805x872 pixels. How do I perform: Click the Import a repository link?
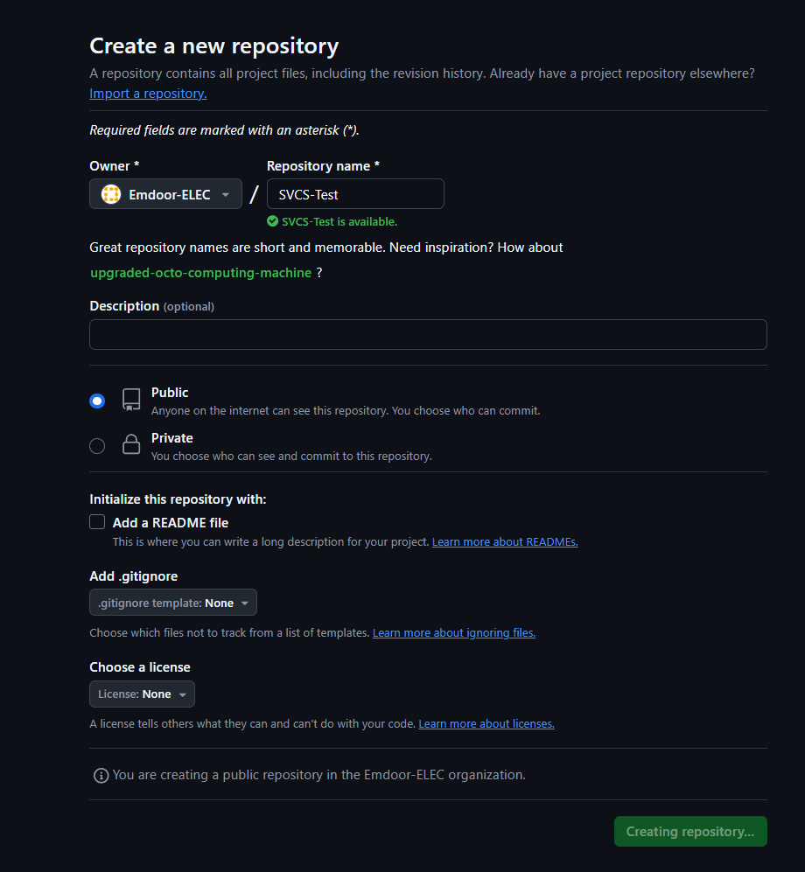pos(148,94)
